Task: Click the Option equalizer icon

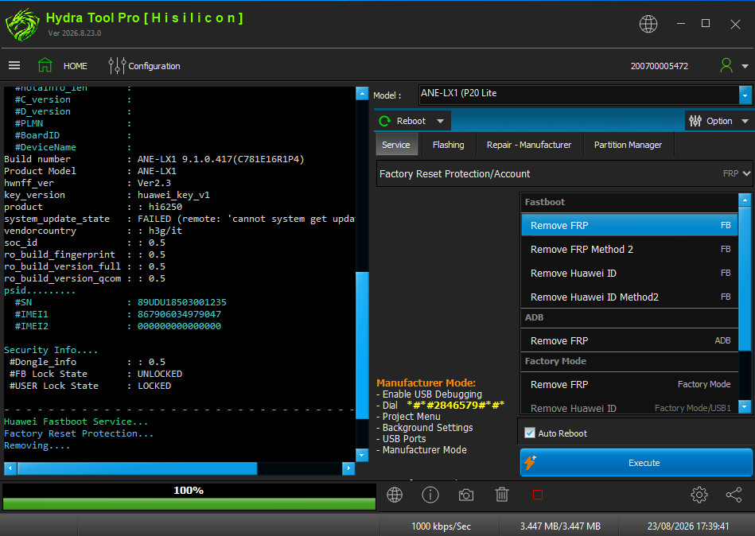Action: [695, 121]
